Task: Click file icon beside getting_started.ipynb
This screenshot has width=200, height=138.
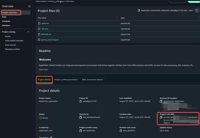Action: 40,40
